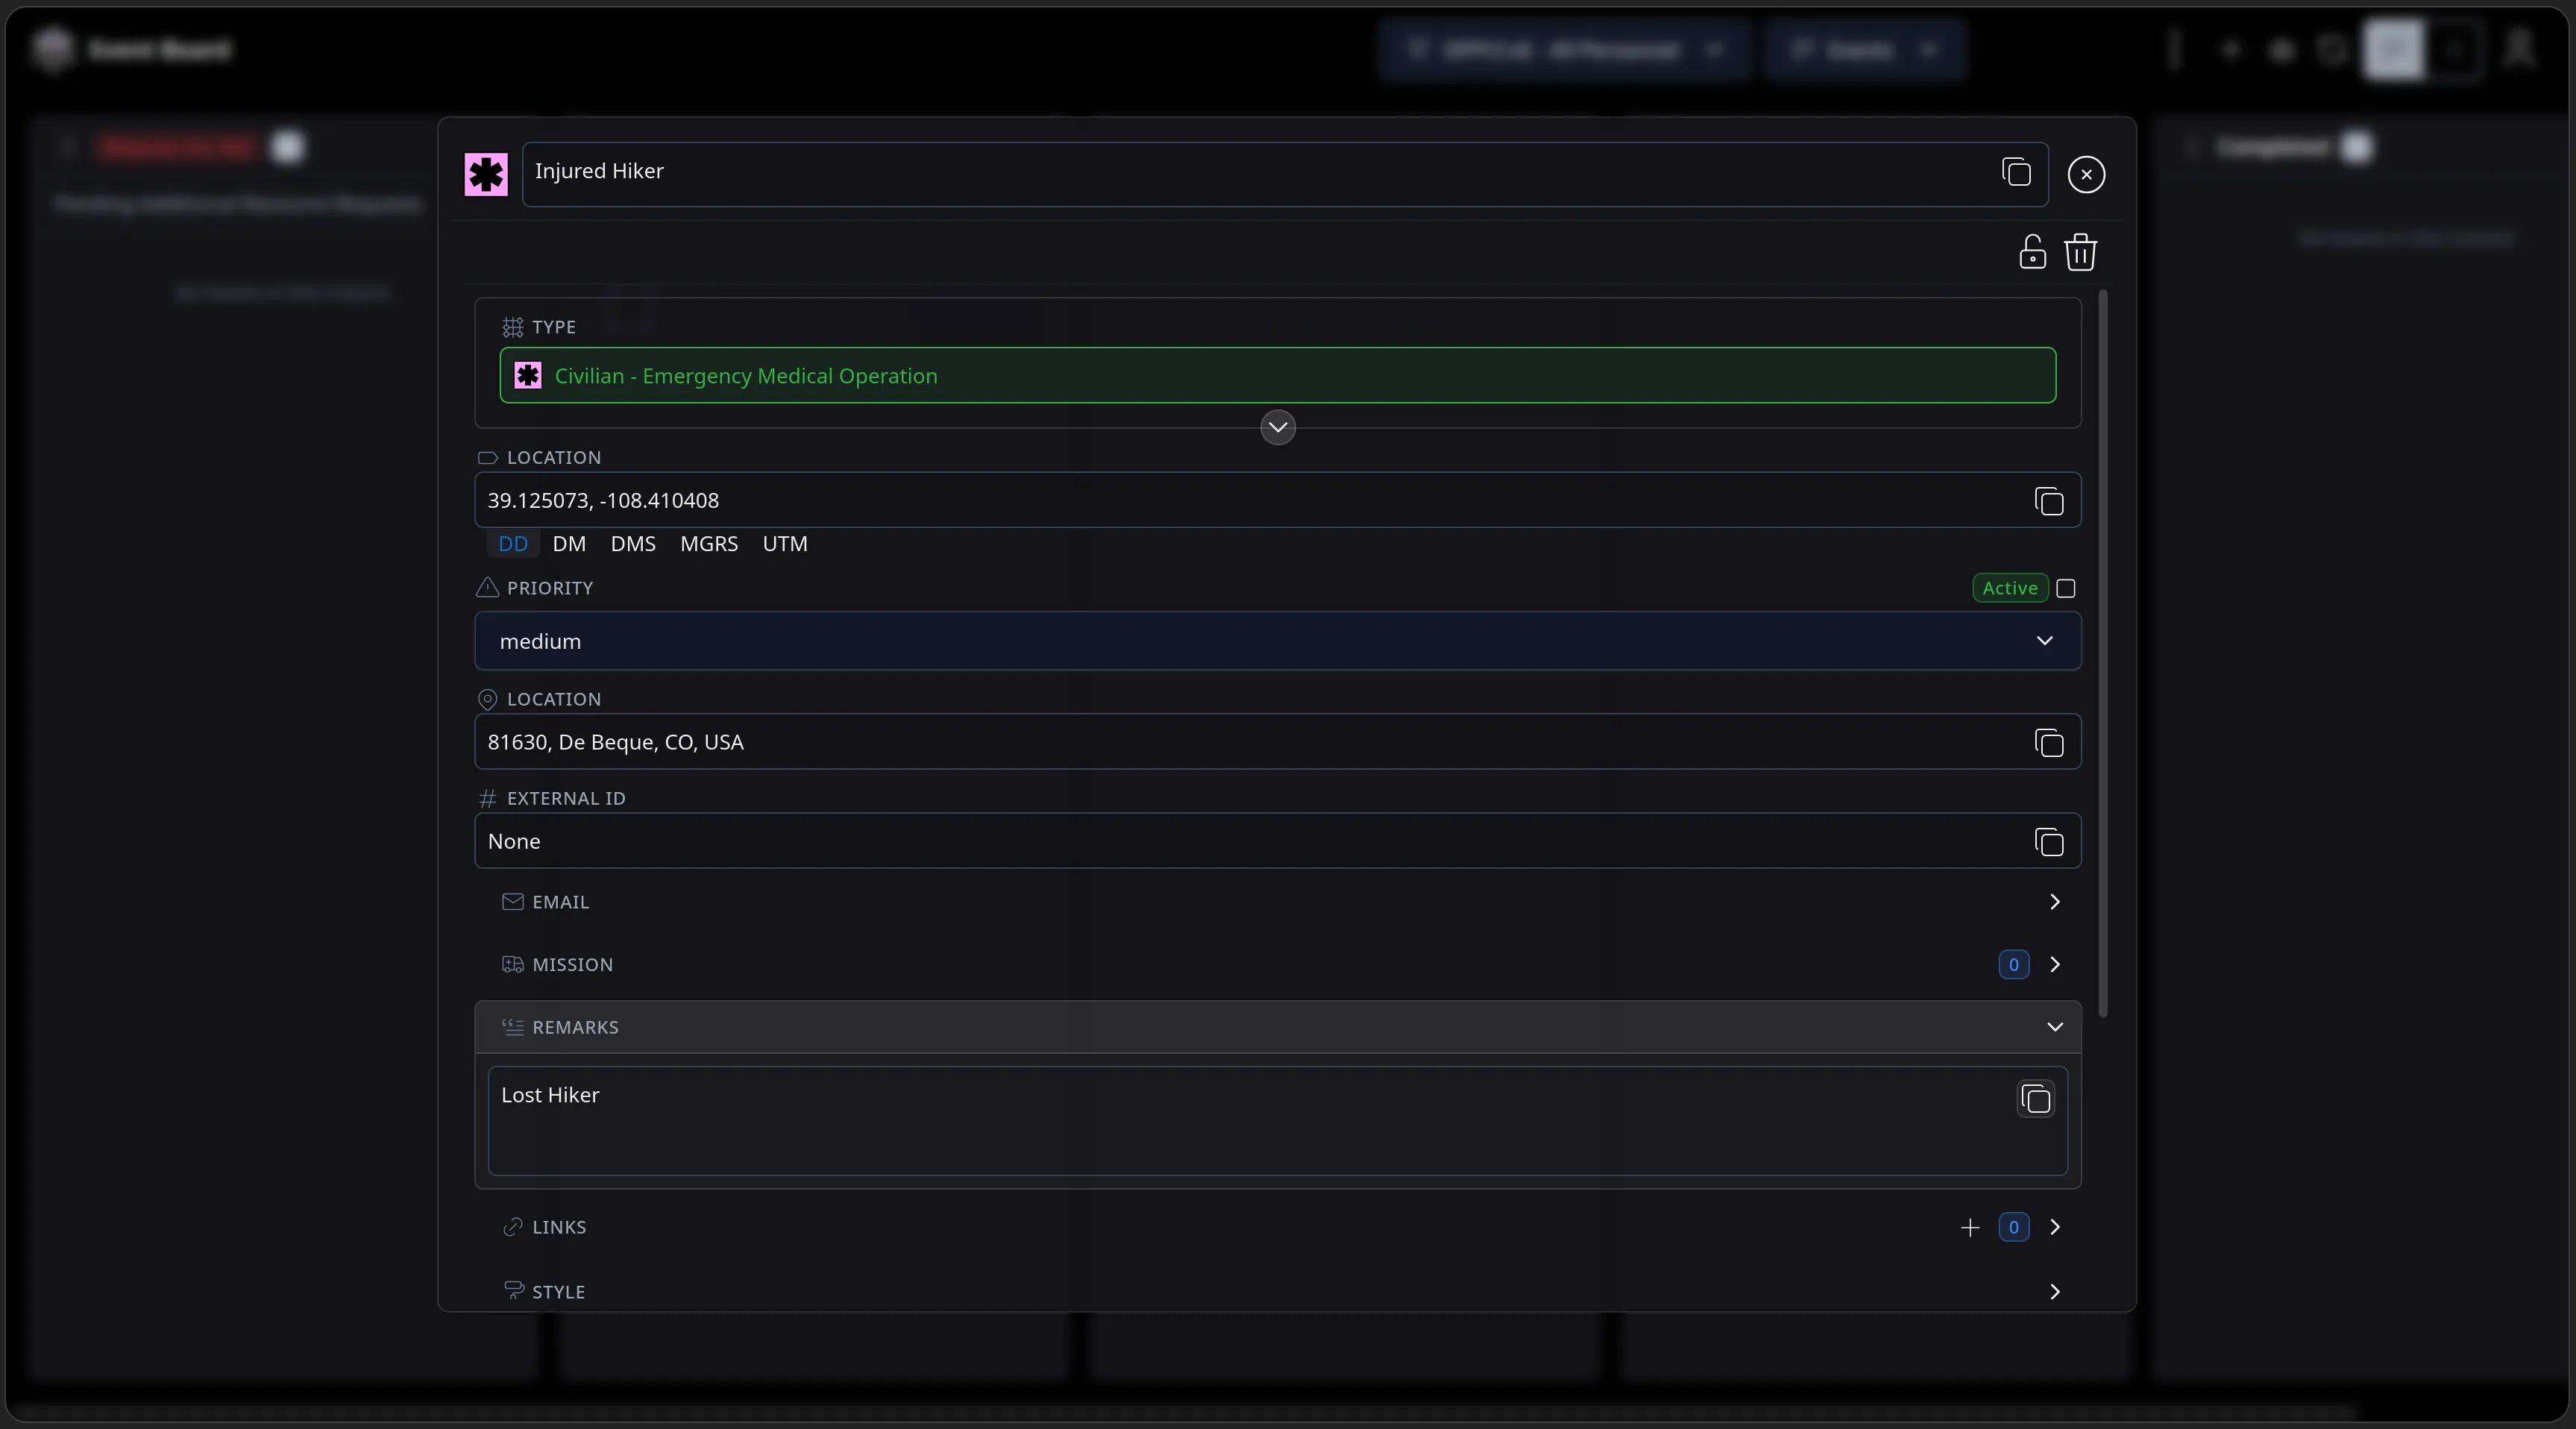Click the Links count badge 0
This screenshot has height=1429, width=2576.
[2014, 1228]
